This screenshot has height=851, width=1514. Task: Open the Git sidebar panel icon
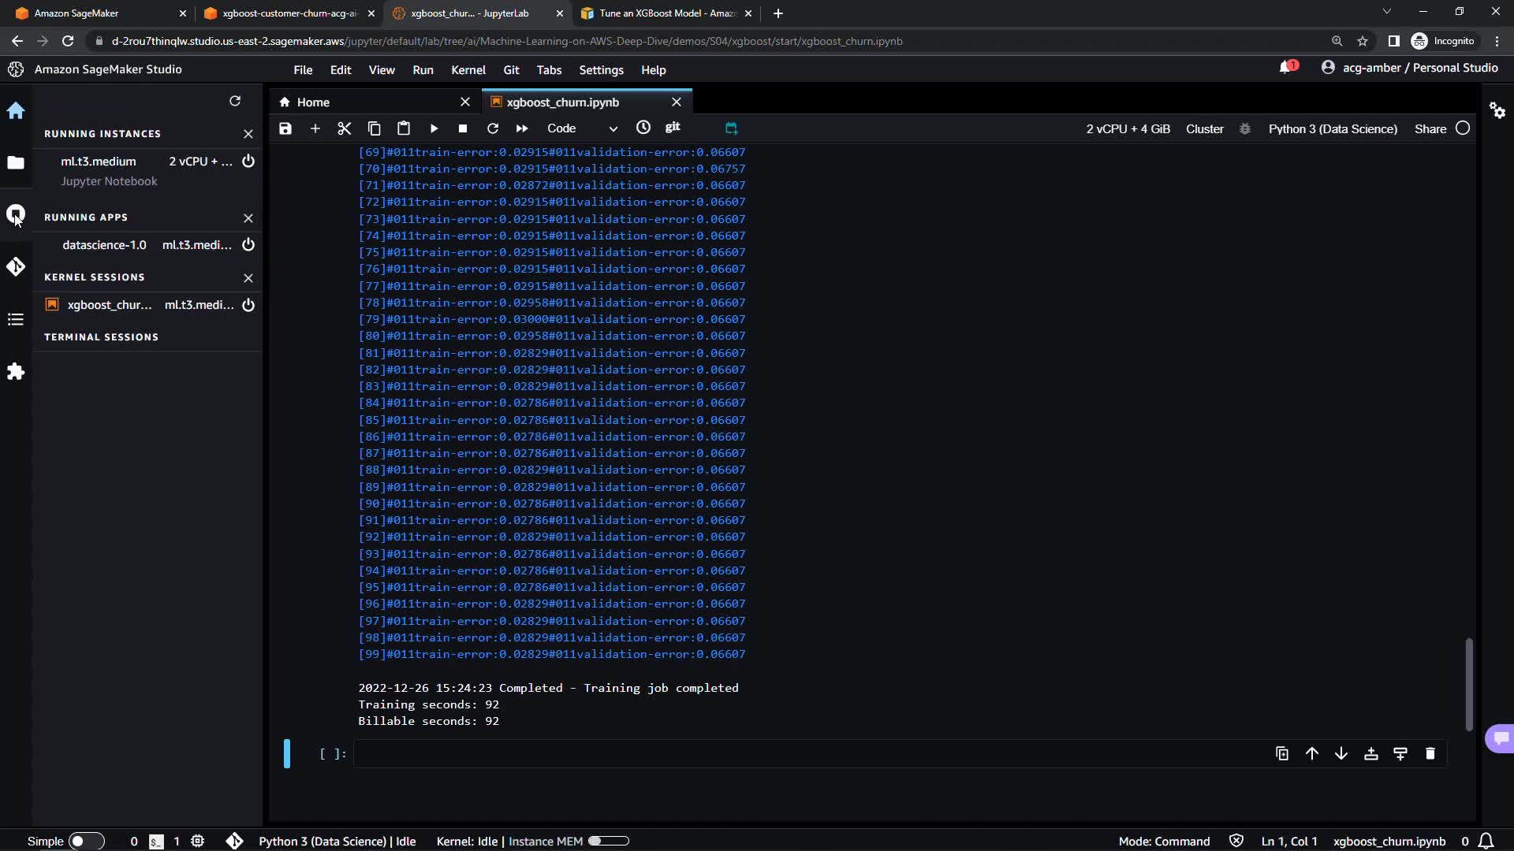(x=16, y=267)
